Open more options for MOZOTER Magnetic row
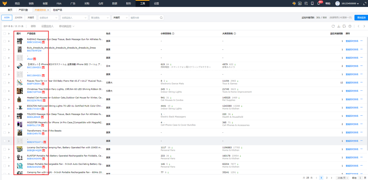The height and width of the screenshot is (180, 368). [361, 124]
